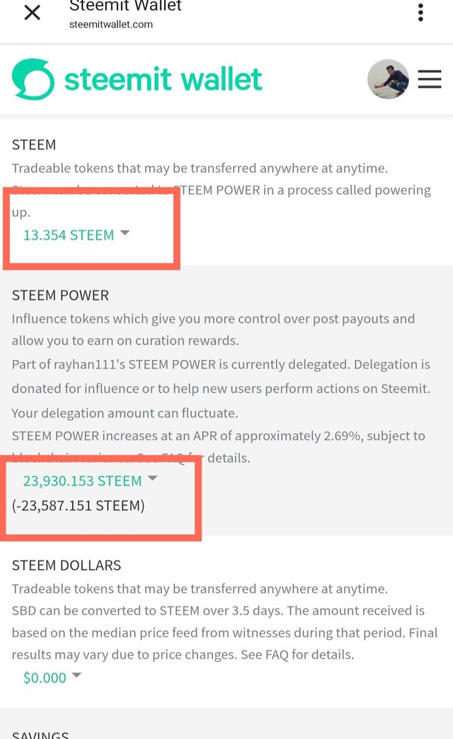Tap the user profile avatar picture
Viewport: 453px width, 739px height.
[x=388, y=79]
